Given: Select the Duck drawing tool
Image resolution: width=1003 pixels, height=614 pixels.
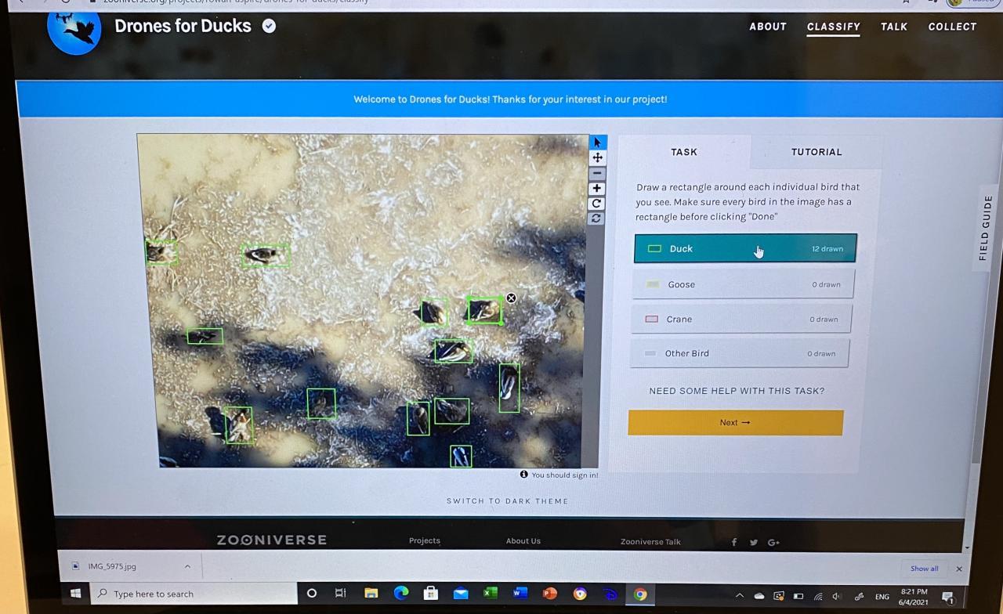Looking at the screenshot, I should (745, 248).
